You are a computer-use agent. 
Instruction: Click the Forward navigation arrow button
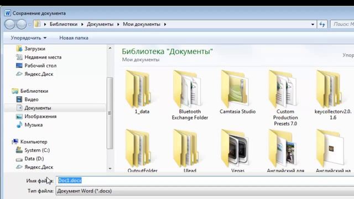click(x=22, y=24)
